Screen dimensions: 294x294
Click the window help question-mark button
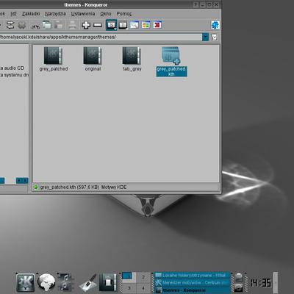[196, 4]
